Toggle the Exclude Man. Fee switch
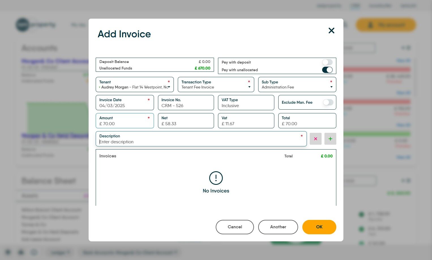Screen dimensions: 432x260 pos(328,102)
